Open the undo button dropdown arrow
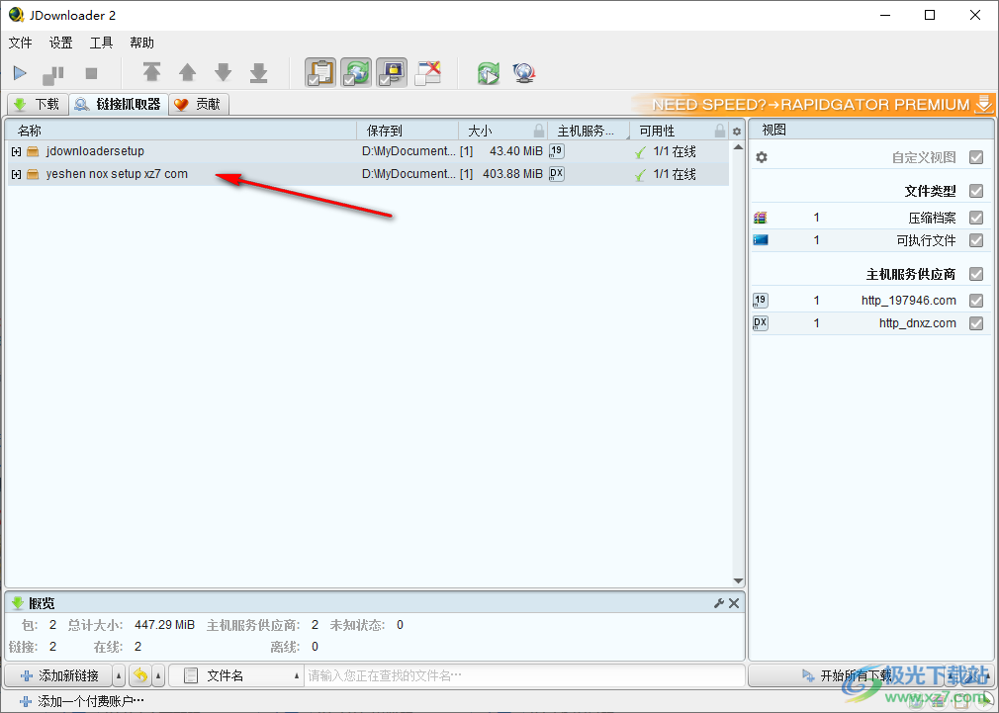 click(x=158, y=675)
